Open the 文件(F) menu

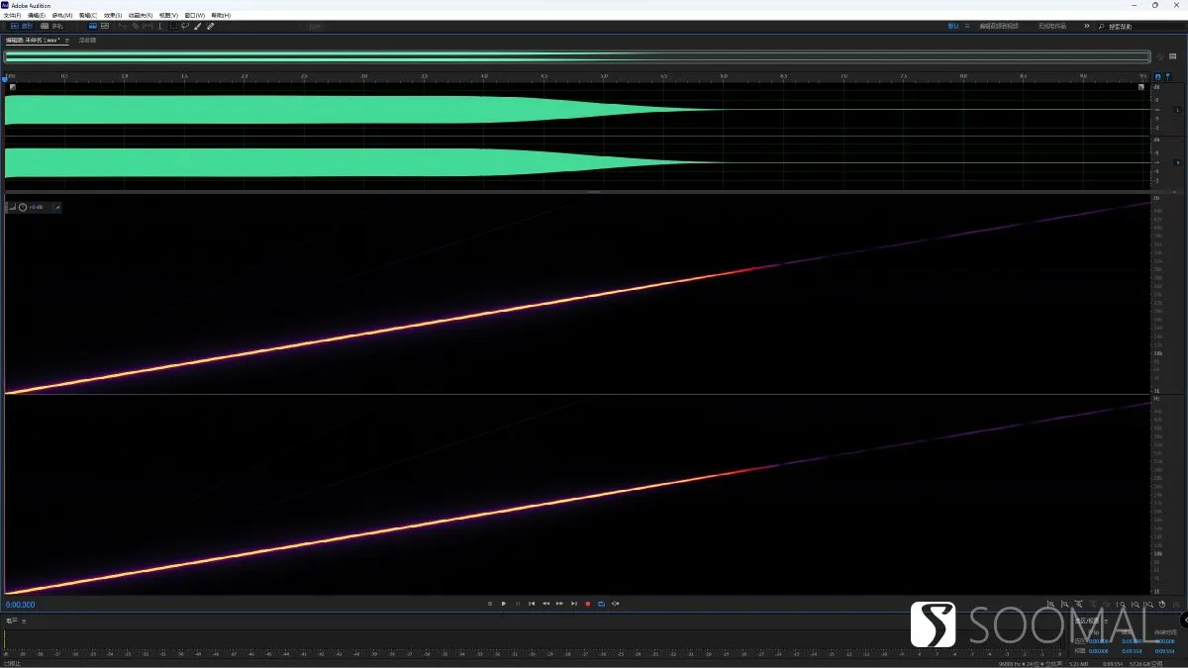[x=12, y=15]
